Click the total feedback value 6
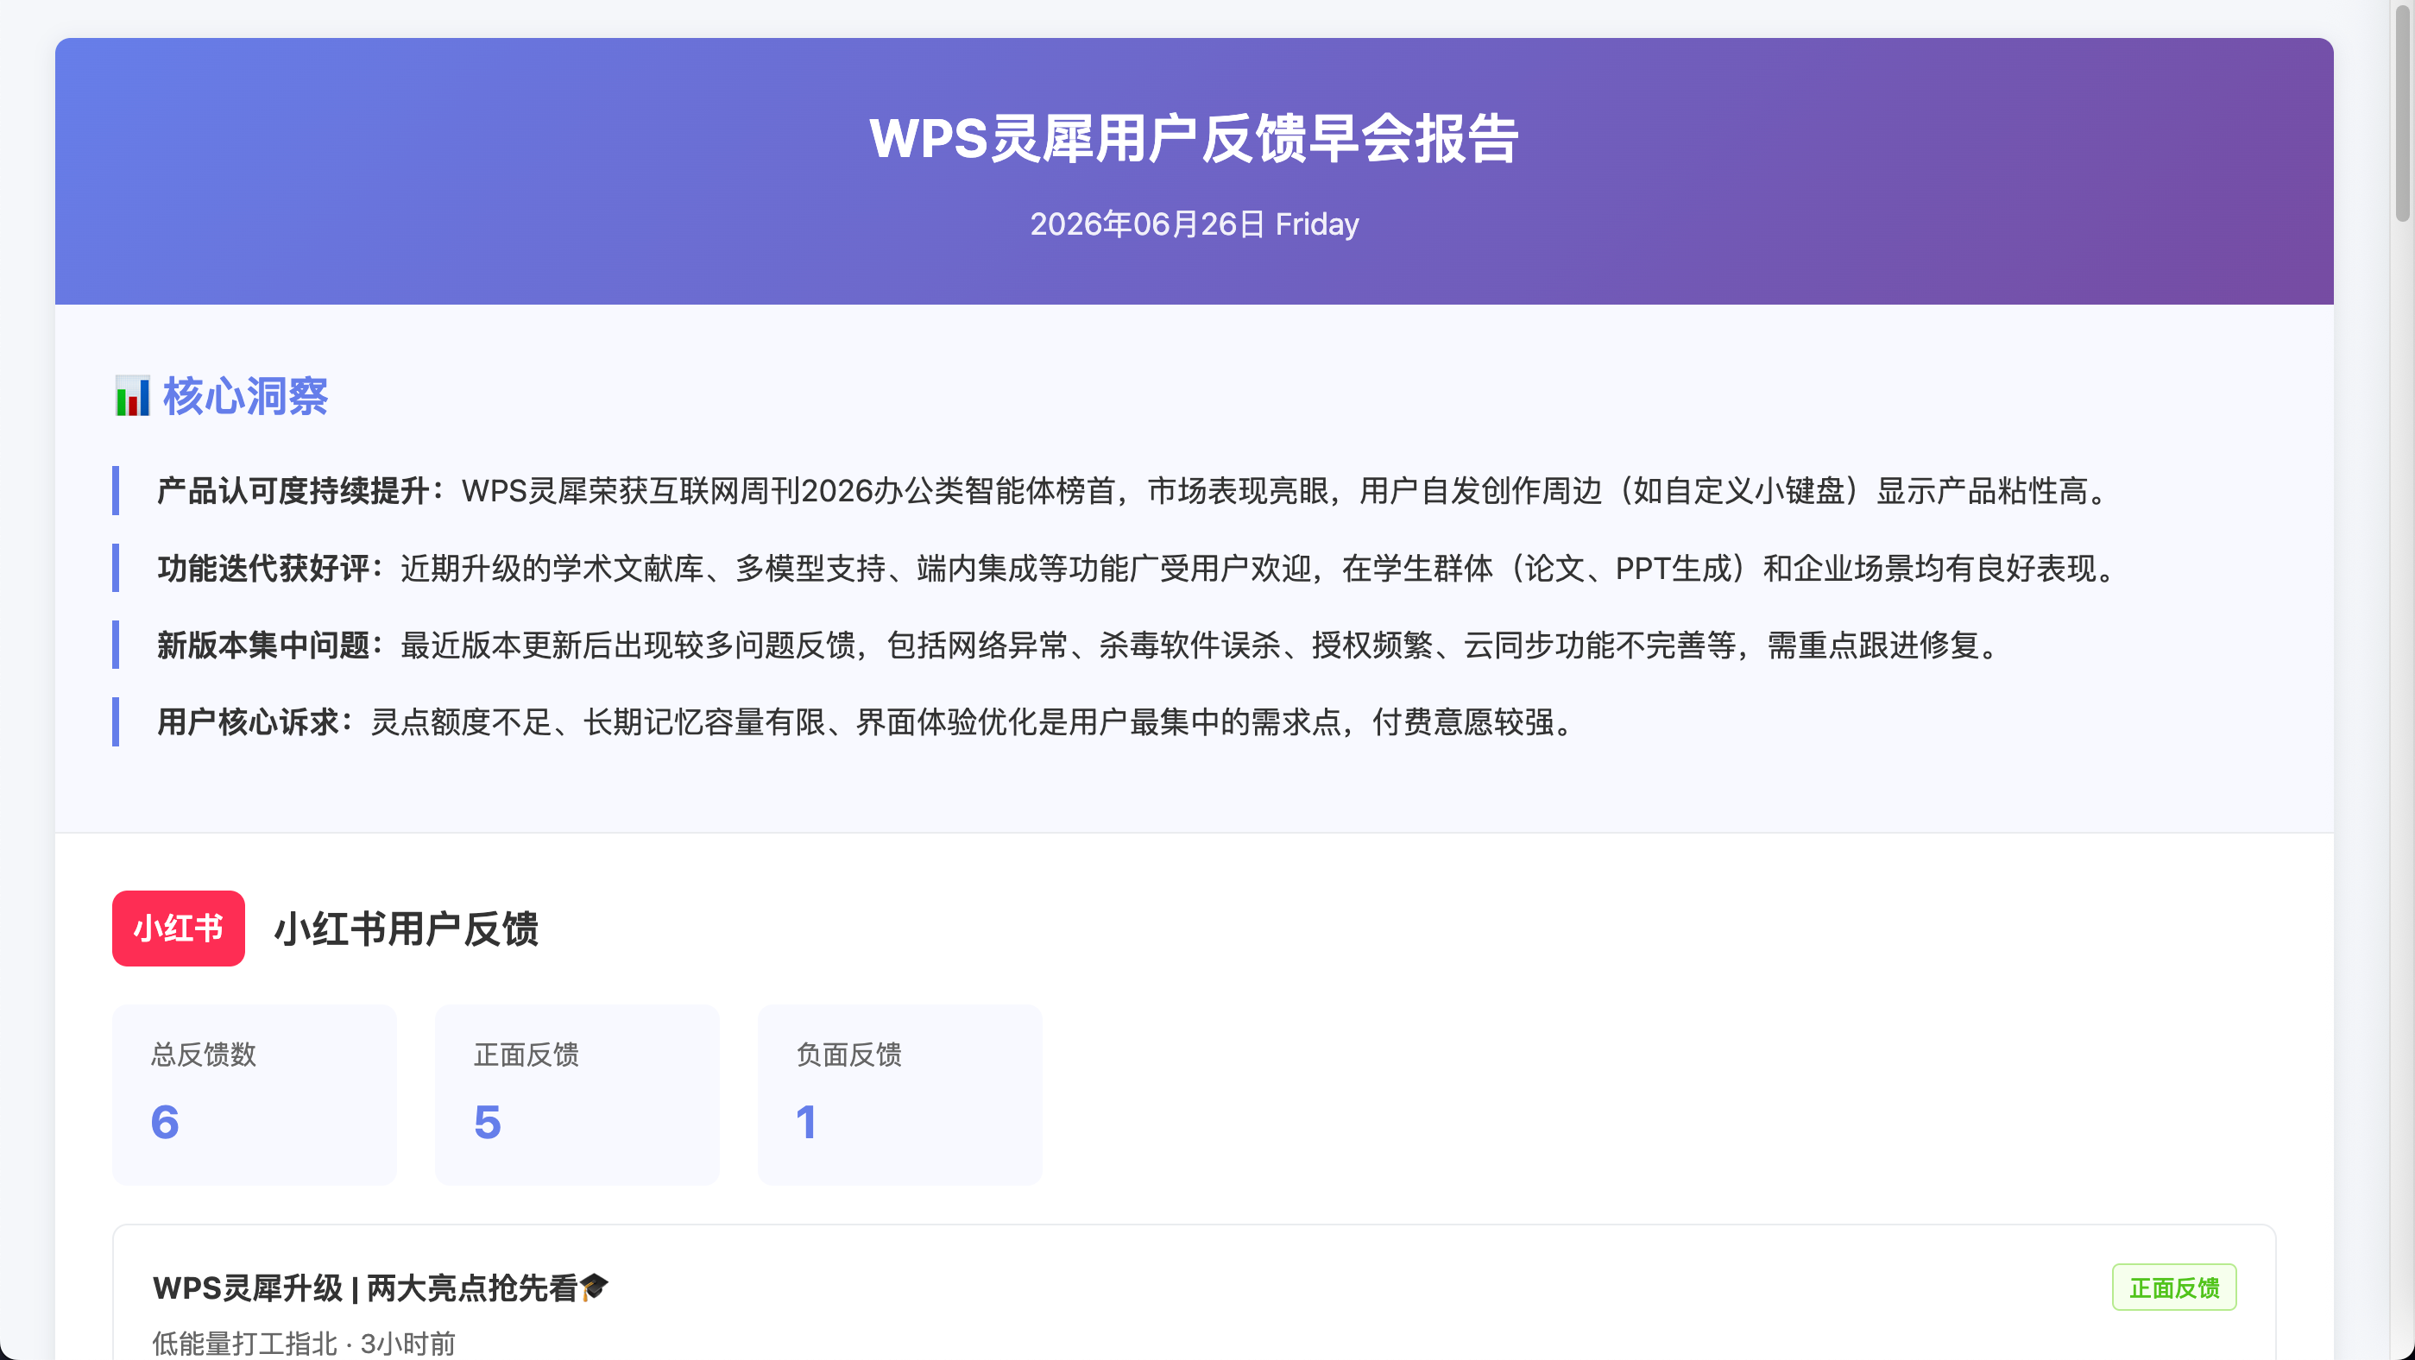This screenshot has height=1360, width=2415. 165,1122
